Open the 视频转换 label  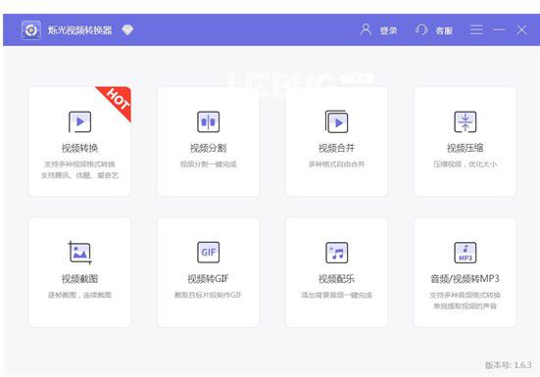point(80,148)
